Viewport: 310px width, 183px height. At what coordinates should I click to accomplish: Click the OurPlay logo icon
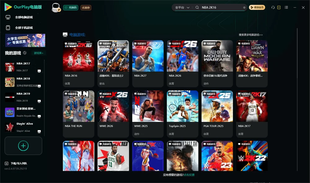[8, 7]
